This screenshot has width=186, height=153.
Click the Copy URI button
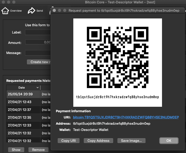(69, 141)
